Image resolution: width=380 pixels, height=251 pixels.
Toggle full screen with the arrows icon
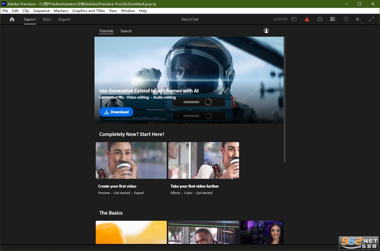(x=371, y=19)
